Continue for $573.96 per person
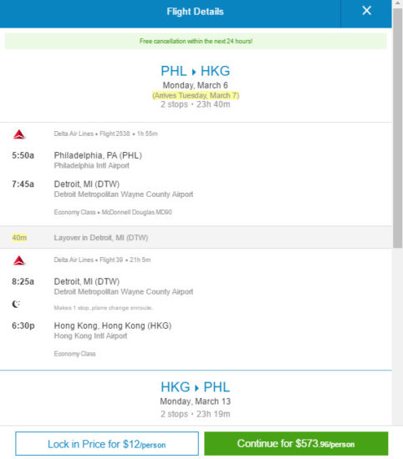 (x=296, y=443)
